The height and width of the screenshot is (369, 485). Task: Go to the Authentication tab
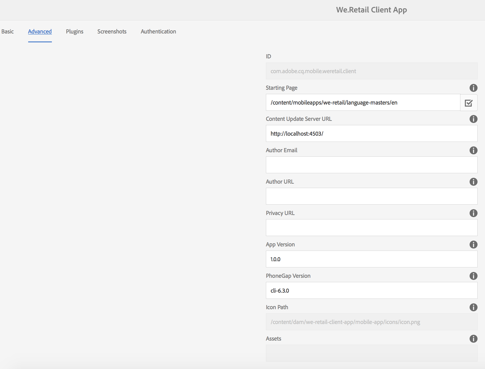158,31
